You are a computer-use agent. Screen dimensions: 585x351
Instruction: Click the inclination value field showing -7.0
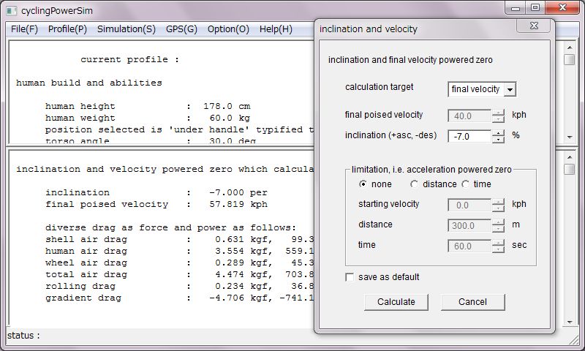coord(469,137)
